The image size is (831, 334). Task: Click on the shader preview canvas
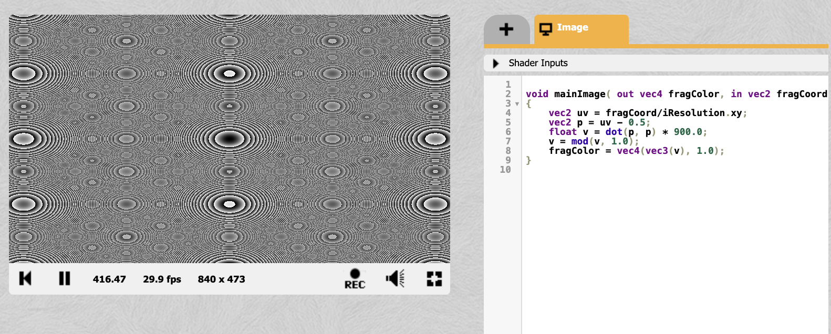[230, 139]
